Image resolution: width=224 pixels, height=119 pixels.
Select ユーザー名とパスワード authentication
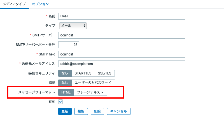(93, 83)
